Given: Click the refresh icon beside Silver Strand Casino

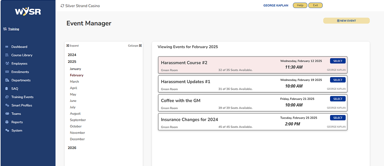Looking at the screenshot, I should click(x=62, y=5).
